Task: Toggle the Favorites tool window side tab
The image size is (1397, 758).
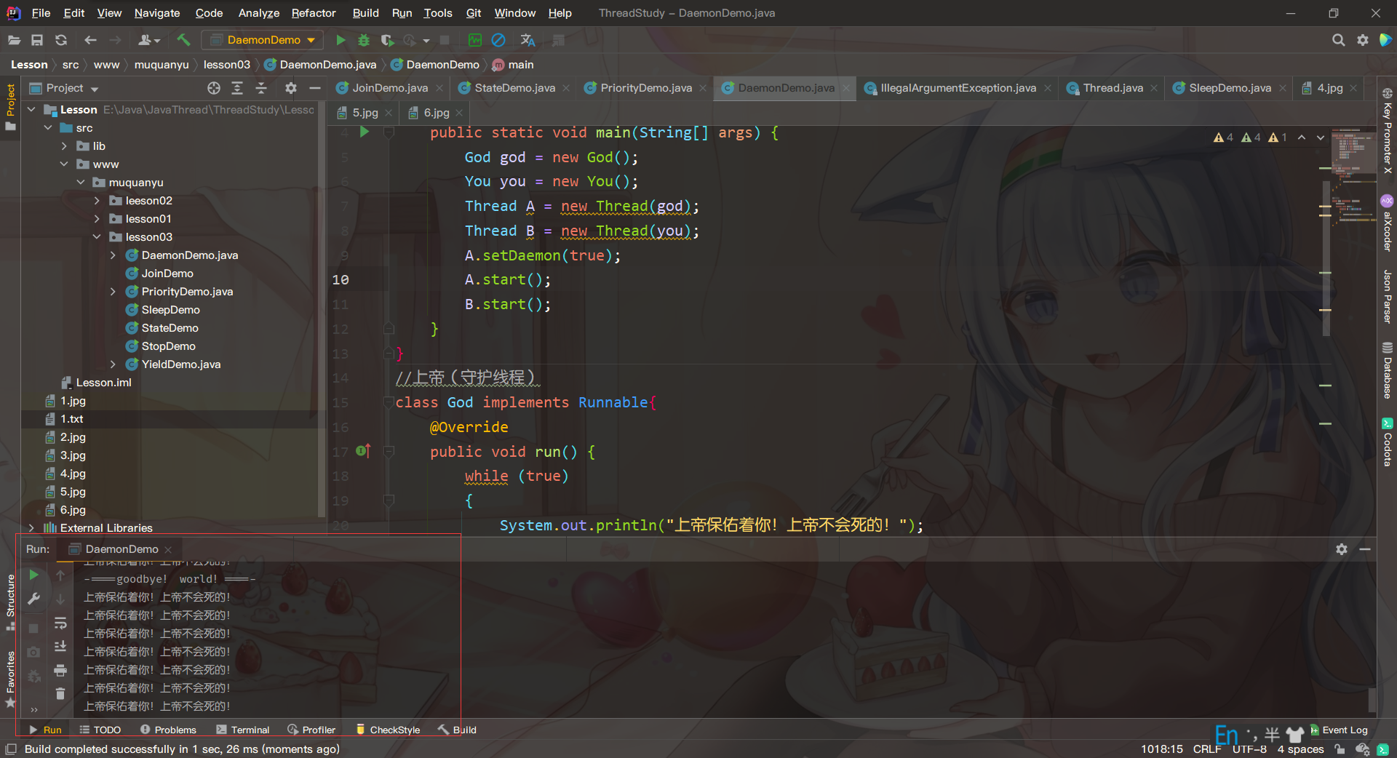Action: point(10,678)
